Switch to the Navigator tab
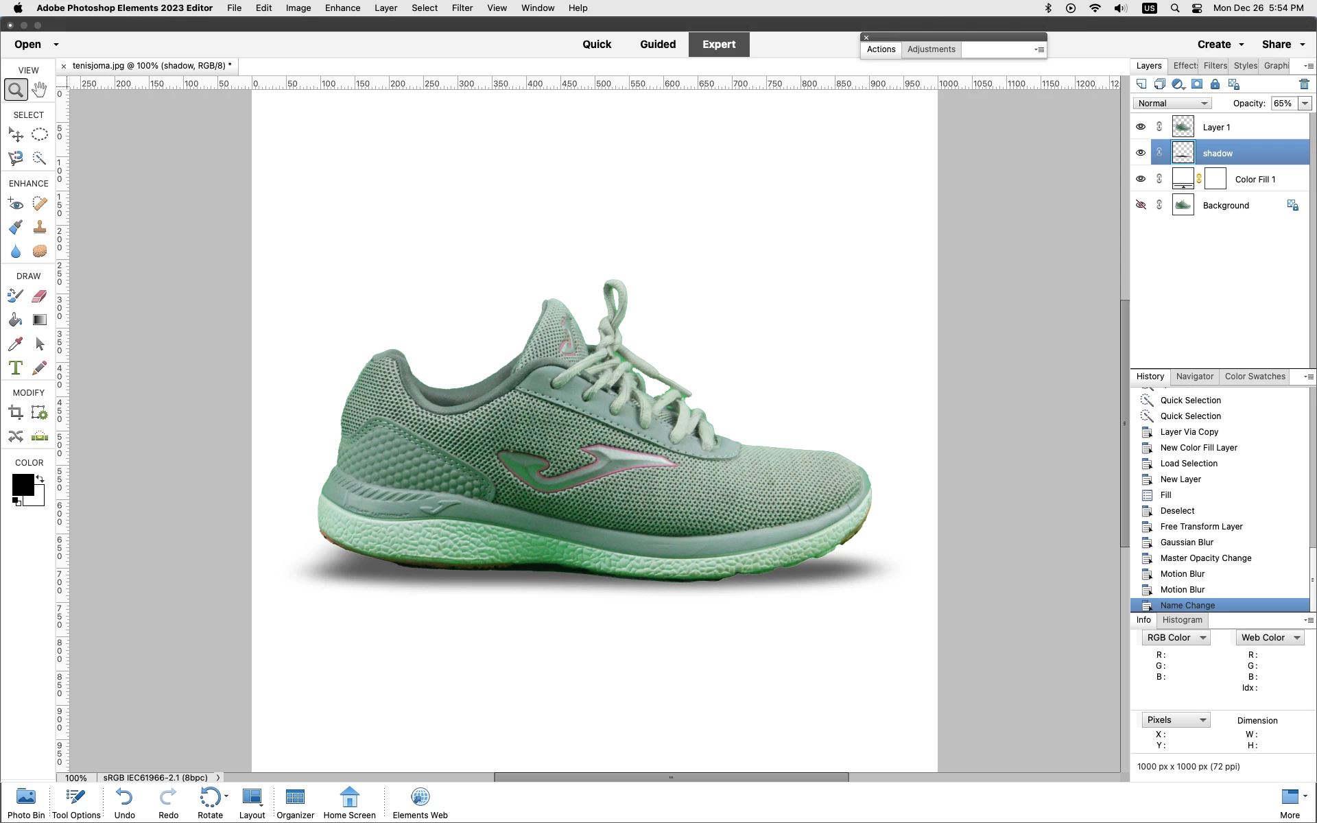 pyautogui.click(x=1194, y=377)
